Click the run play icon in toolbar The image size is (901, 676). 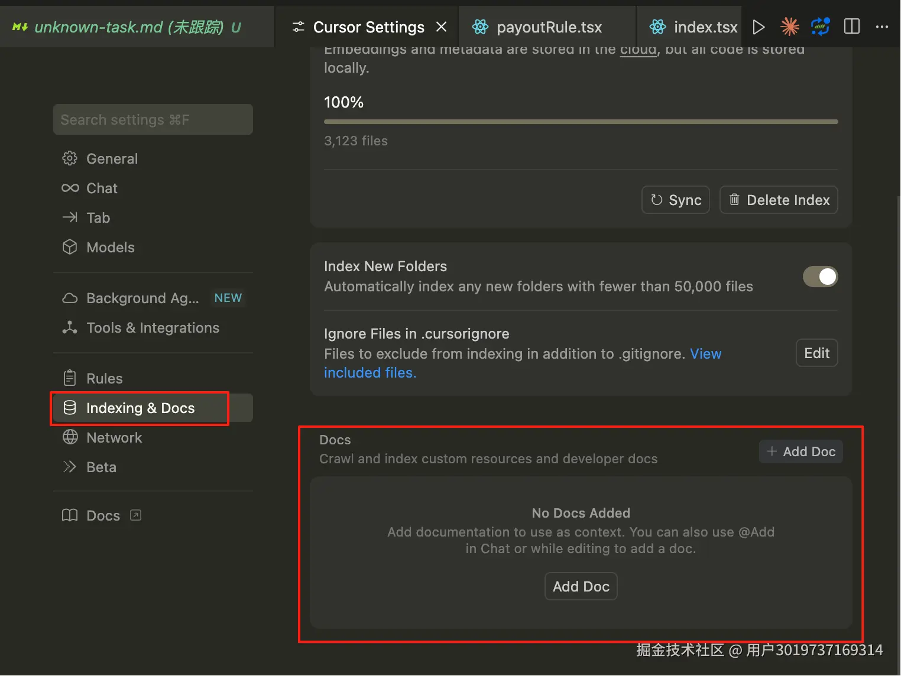(759, 27)
